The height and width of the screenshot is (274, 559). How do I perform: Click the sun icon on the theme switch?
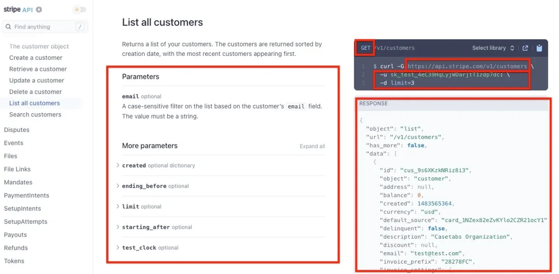76,9
